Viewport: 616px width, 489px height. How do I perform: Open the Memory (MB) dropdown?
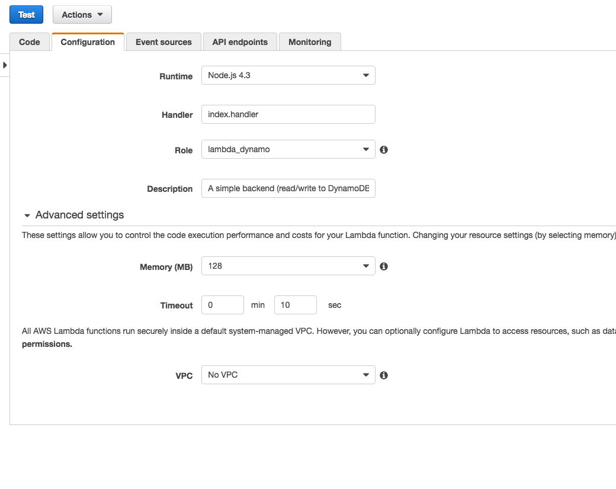coord(288,266)
